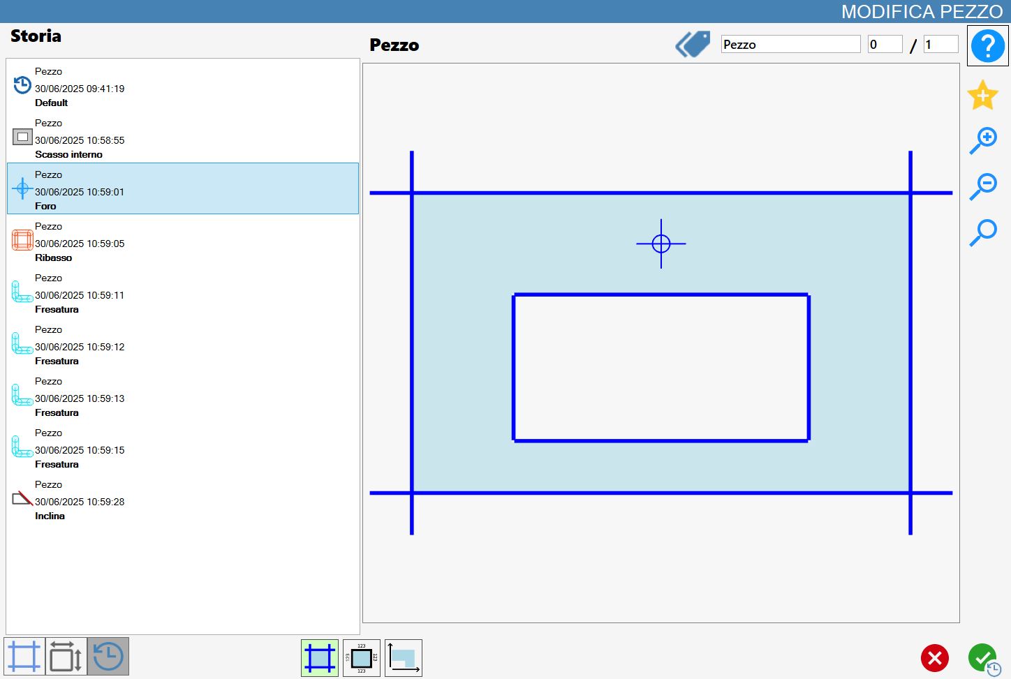
Task: Zoom out with the minus magnifier
Action: click(982, 186)
